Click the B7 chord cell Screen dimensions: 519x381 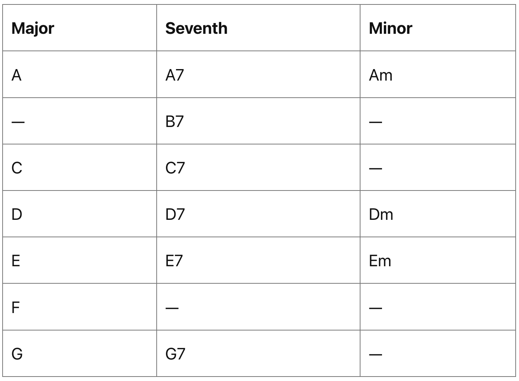(x=174, y=122)
